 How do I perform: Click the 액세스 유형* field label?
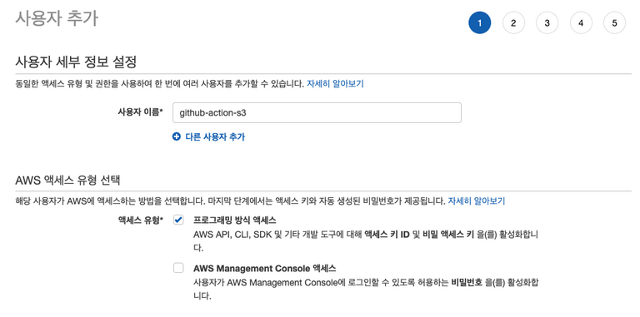pyautogui.click(x=140, y=220)
